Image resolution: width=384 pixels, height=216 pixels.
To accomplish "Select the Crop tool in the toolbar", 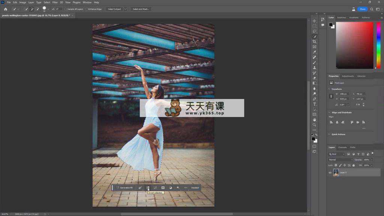I will pyautogui.click(x=315, y=42).
